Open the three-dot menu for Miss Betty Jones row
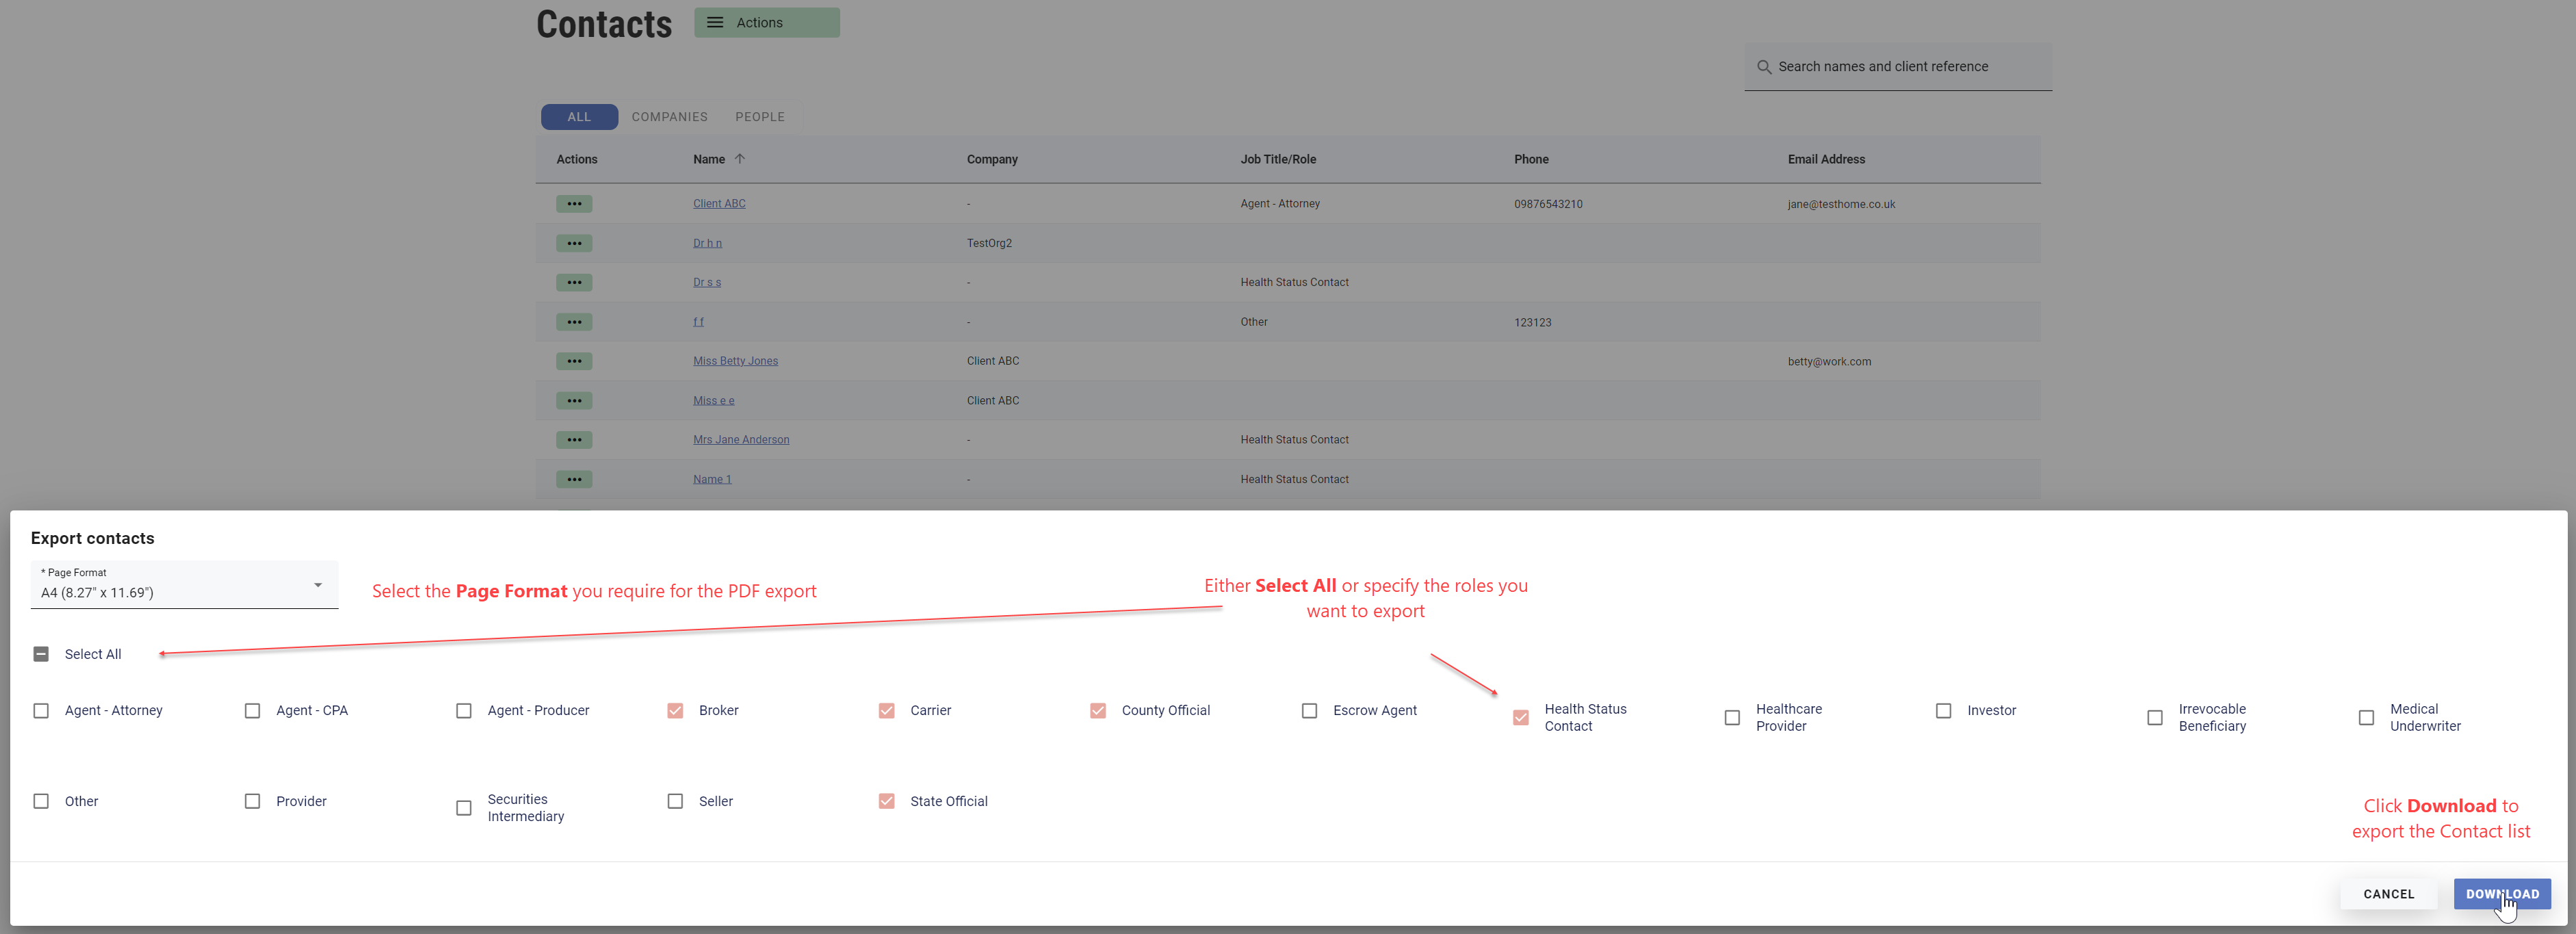2576x934 pixels. coord(574,361)
